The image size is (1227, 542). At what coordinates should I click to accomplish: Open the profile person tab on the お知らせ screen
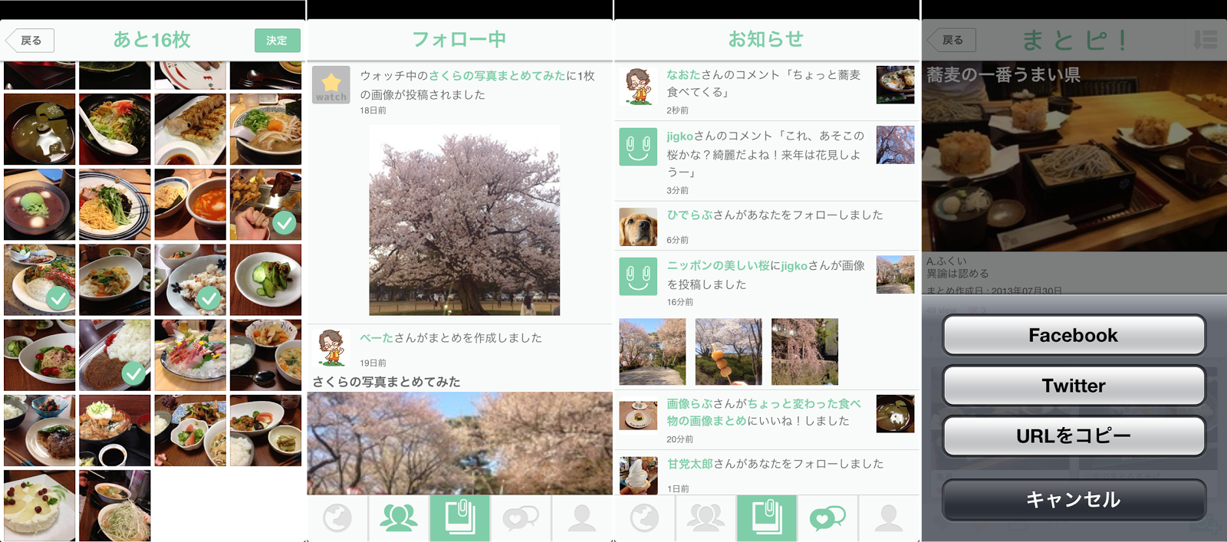[x=889, y=518]
